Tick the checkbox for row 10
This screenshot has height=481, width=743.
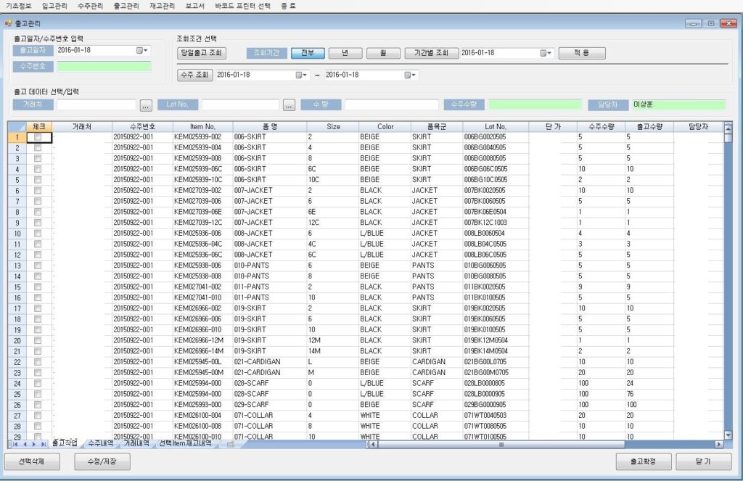tap(38, 234)
